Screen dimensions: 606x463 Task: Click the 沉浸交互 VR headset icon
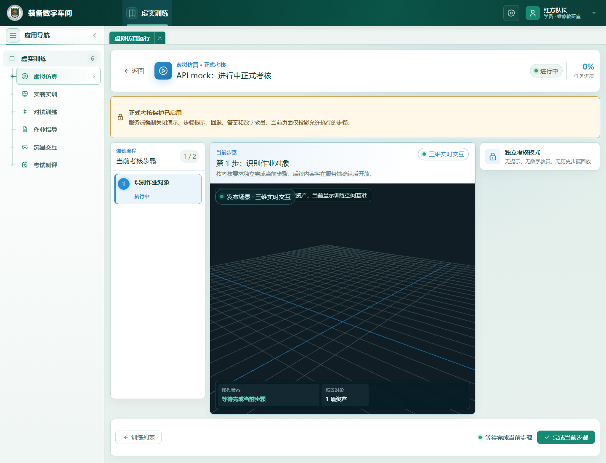click(25, 147)
